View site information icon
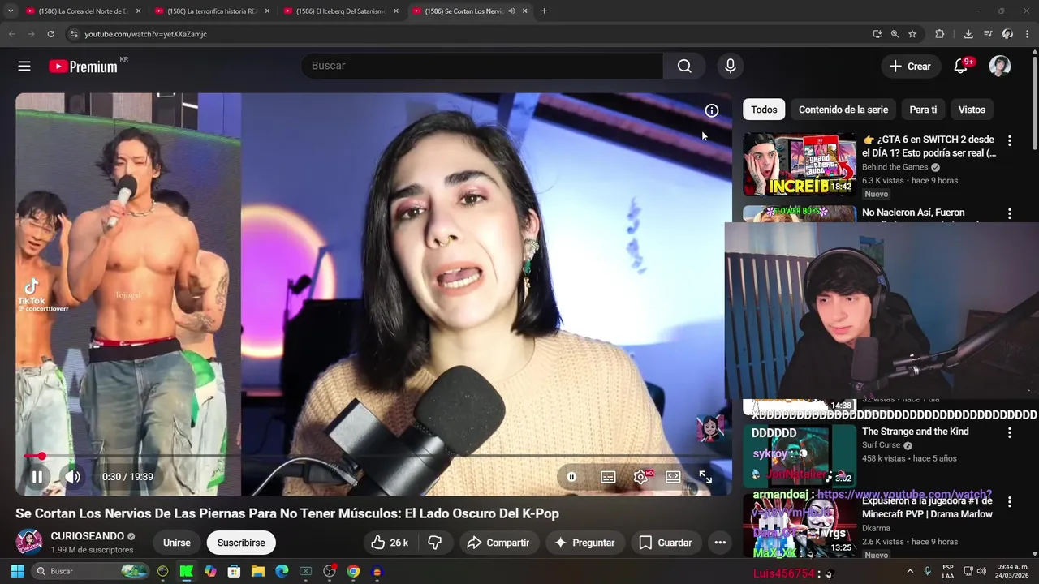 (x=73, y=34)
